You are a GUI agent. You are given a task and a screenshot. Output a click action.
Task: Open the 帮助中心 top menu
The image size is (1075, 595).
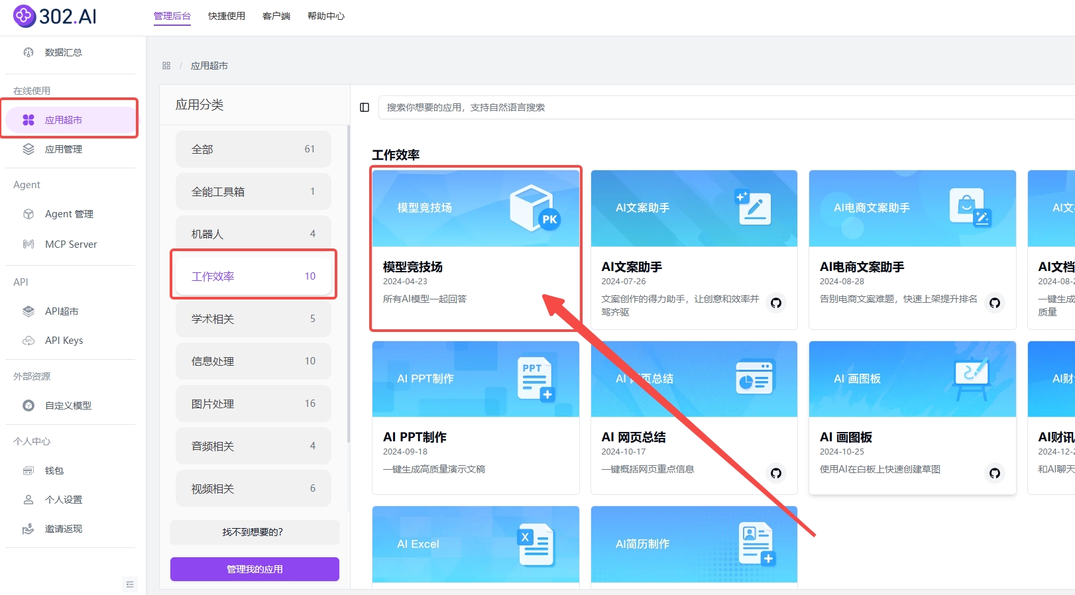[326, 16]
